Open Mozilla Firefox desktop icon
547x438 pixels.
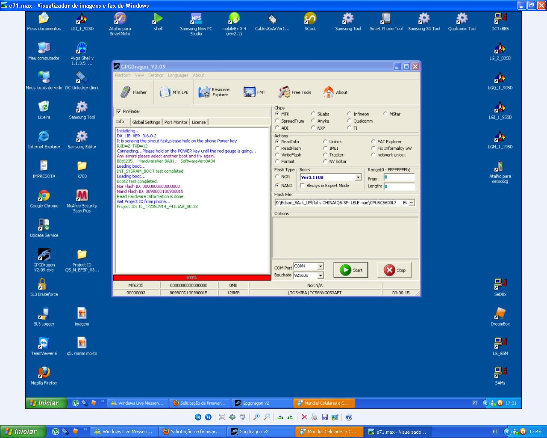(x=44, y=376)
